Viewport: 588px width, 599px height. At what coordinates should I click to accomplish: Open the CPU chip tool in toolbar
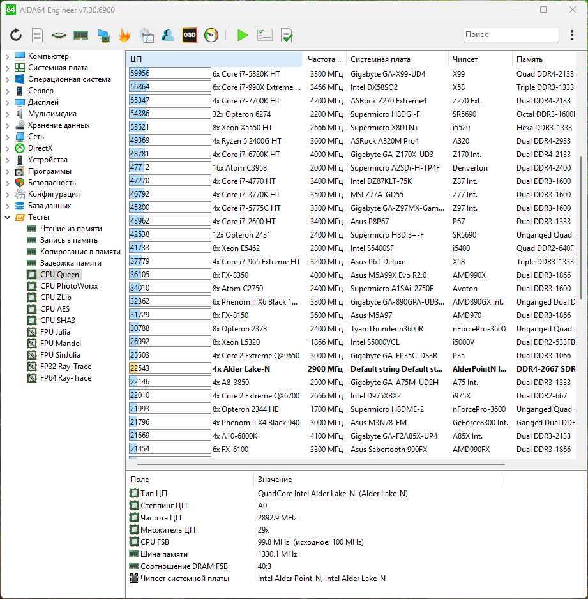pyautogui.click(x=59, y=35)
